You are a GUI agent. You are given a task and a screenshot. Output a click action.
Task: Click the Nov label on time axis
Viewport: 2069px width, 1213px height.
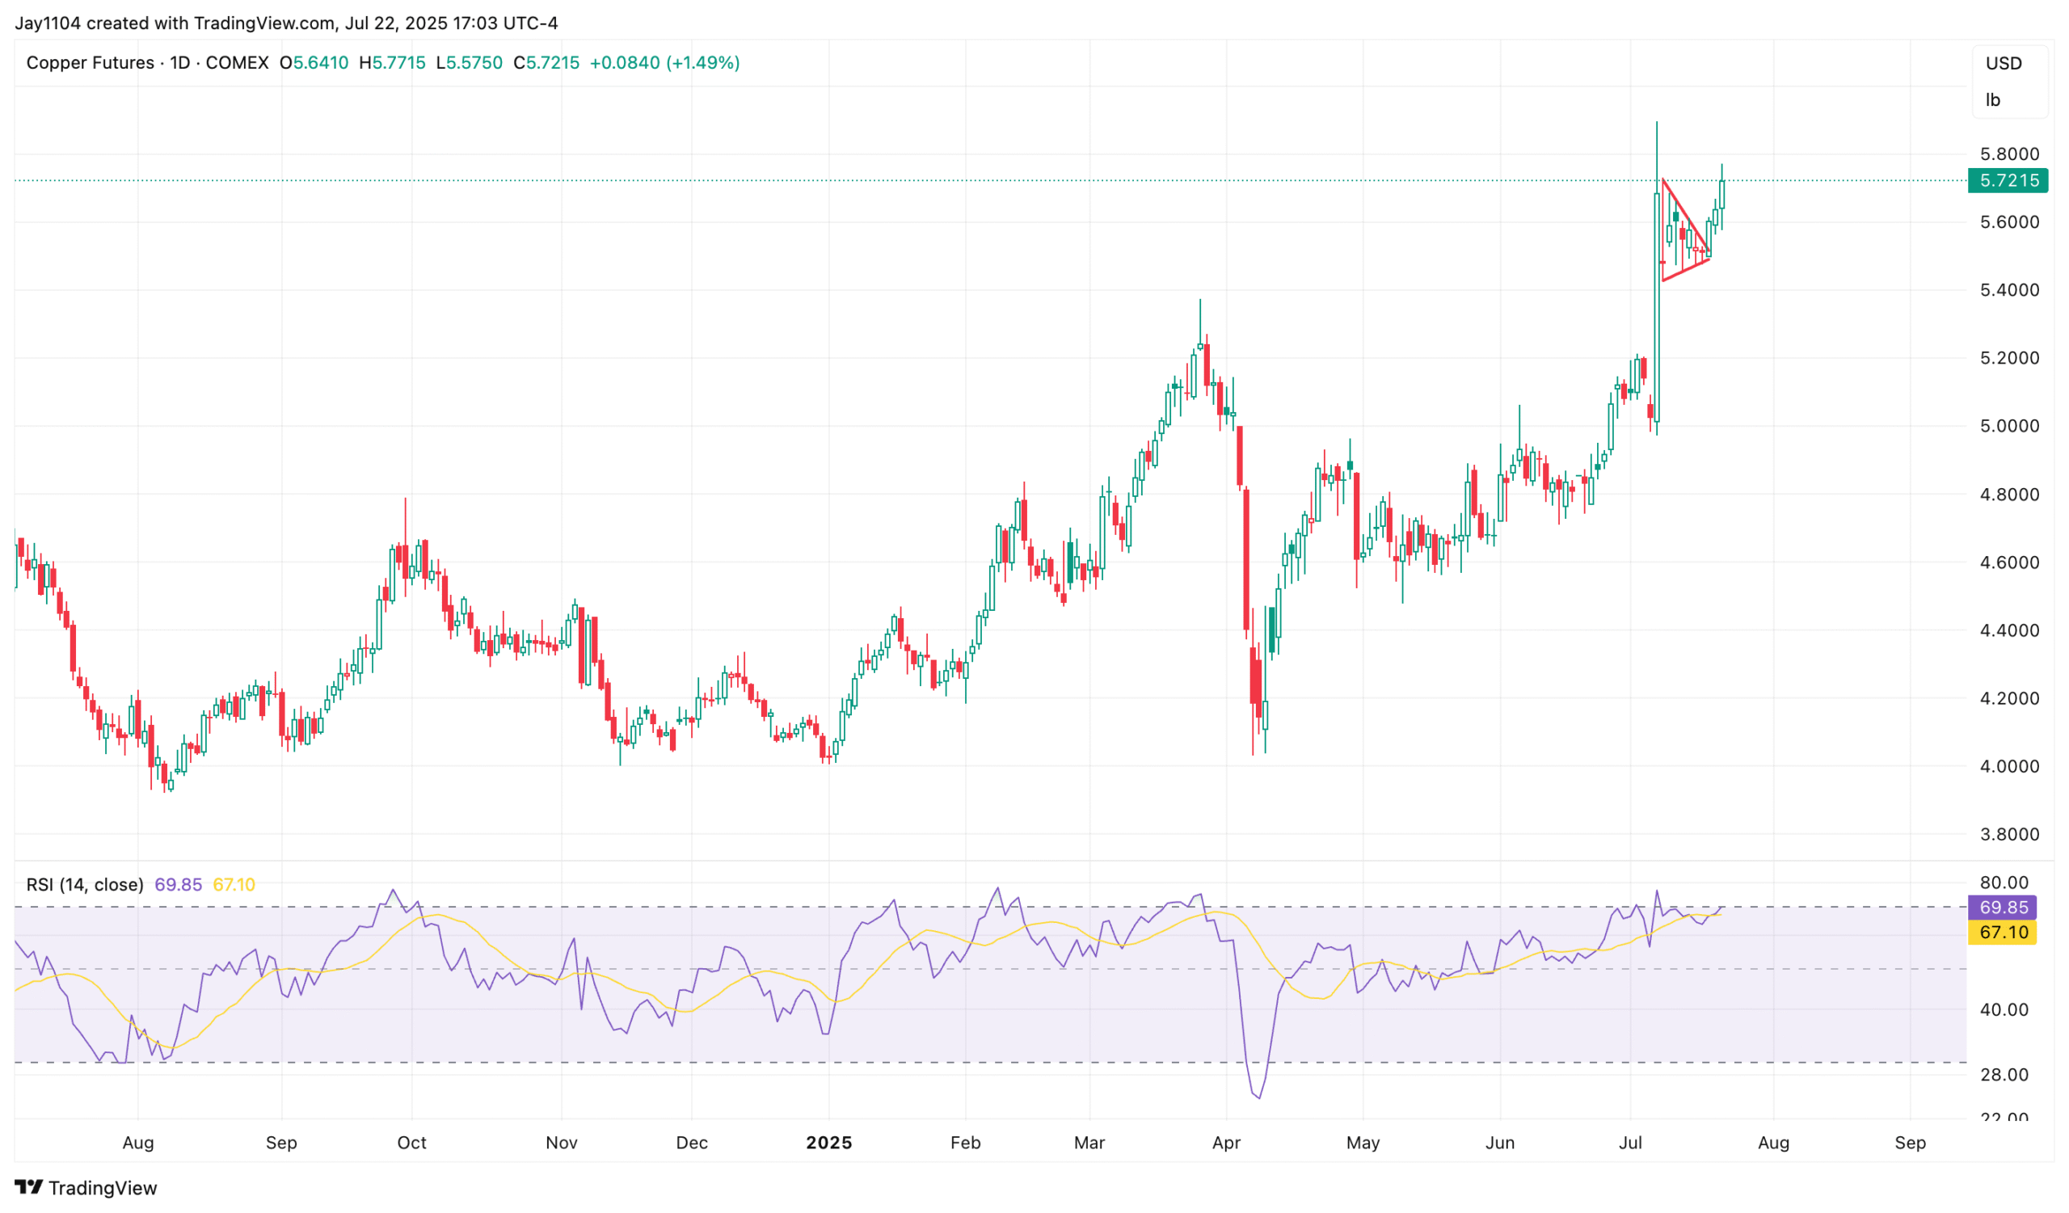(x=562, y=1144)
